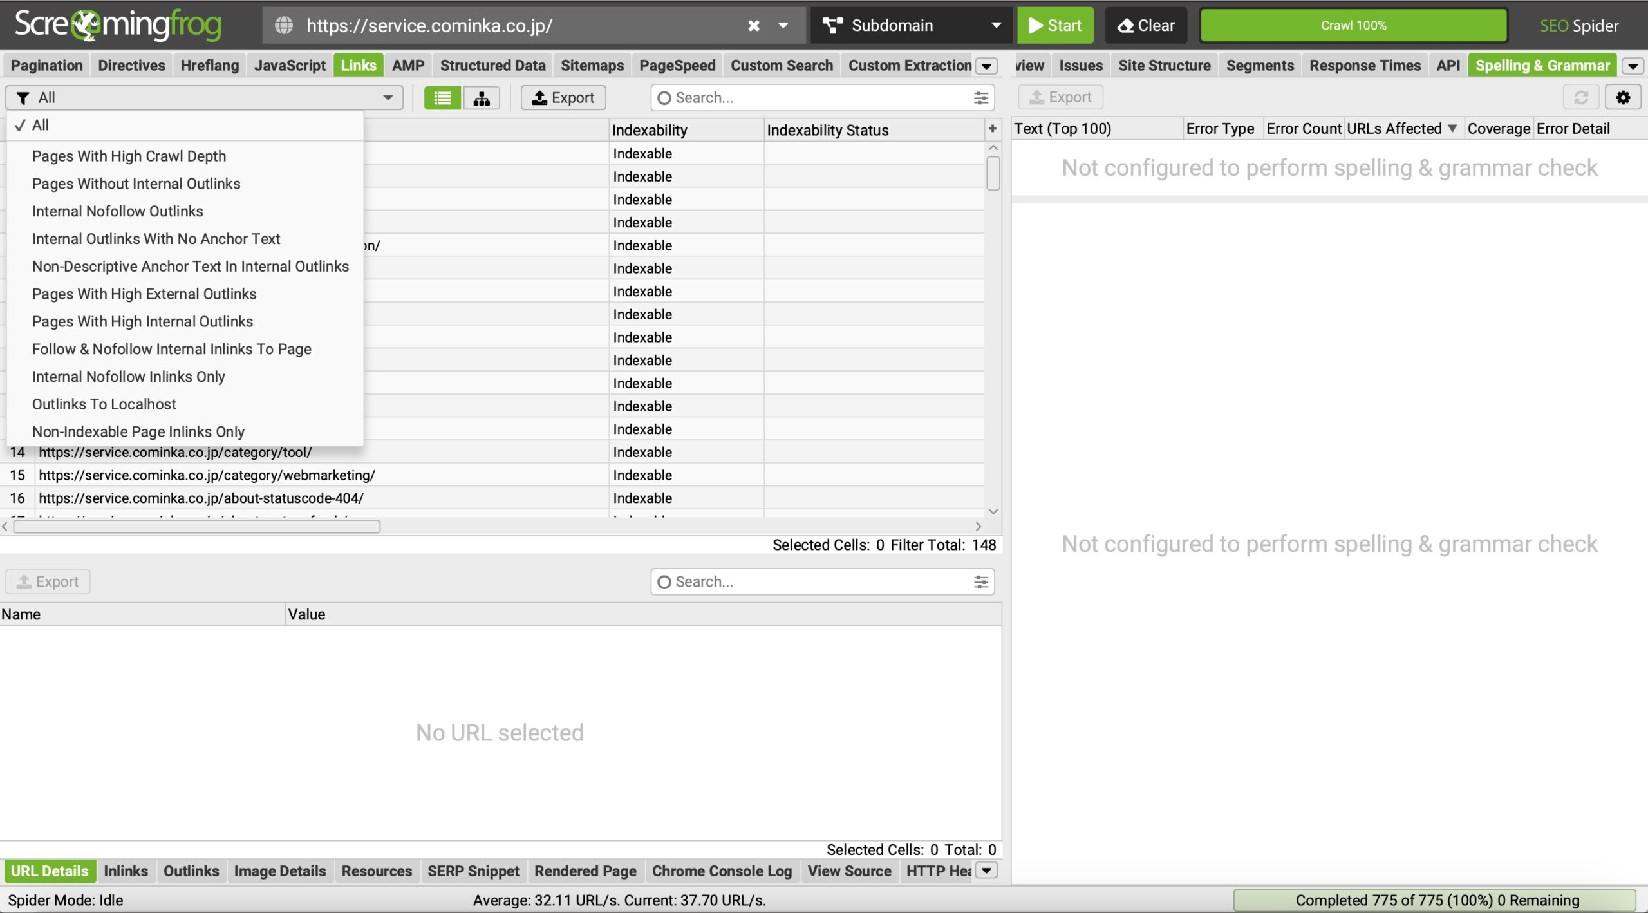The width and height of the screenshot is (1648, 913).
Task: Click the Start crawl button
Action: coord(1054,26)
